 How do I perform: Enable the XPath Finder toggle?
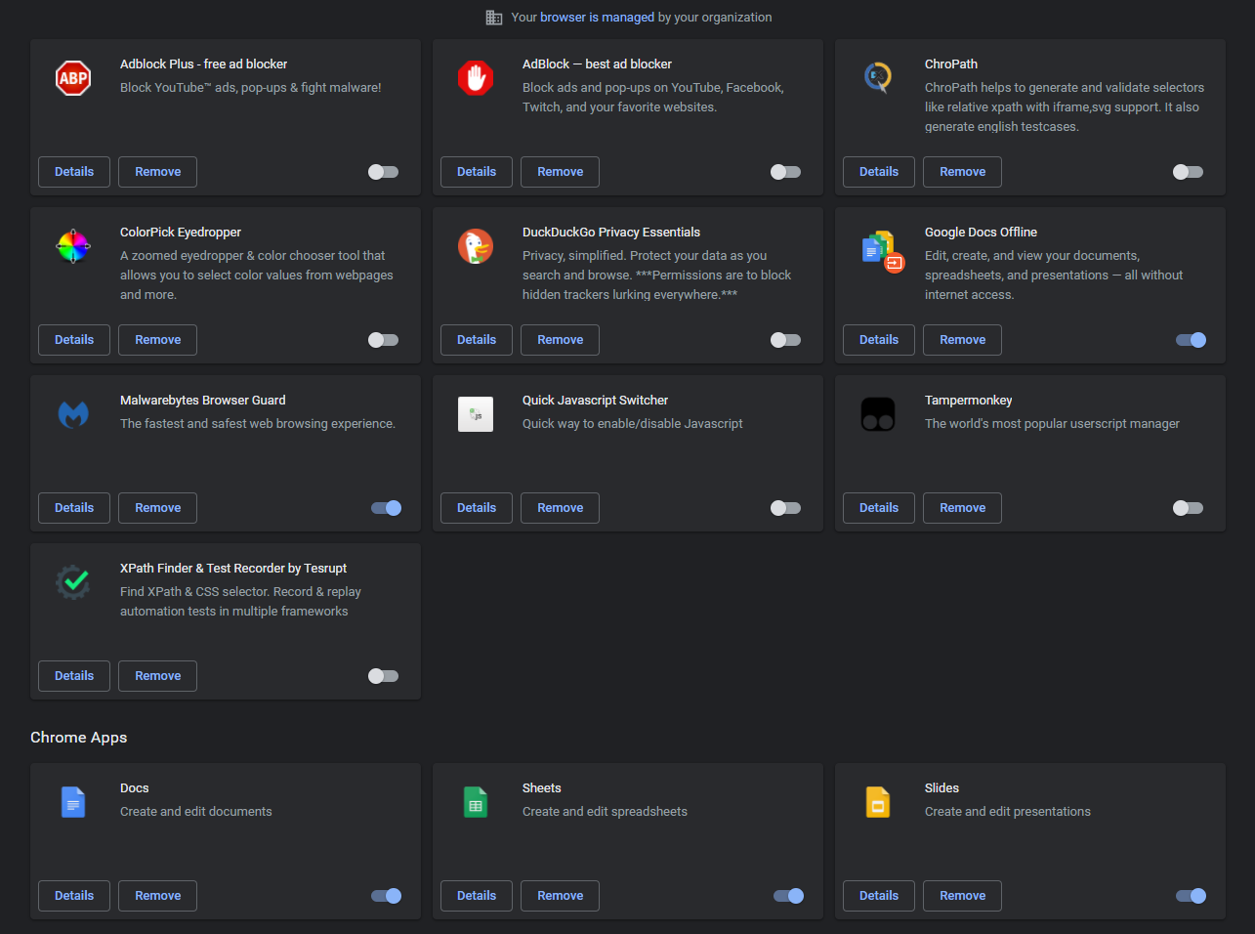click(383, 676)
